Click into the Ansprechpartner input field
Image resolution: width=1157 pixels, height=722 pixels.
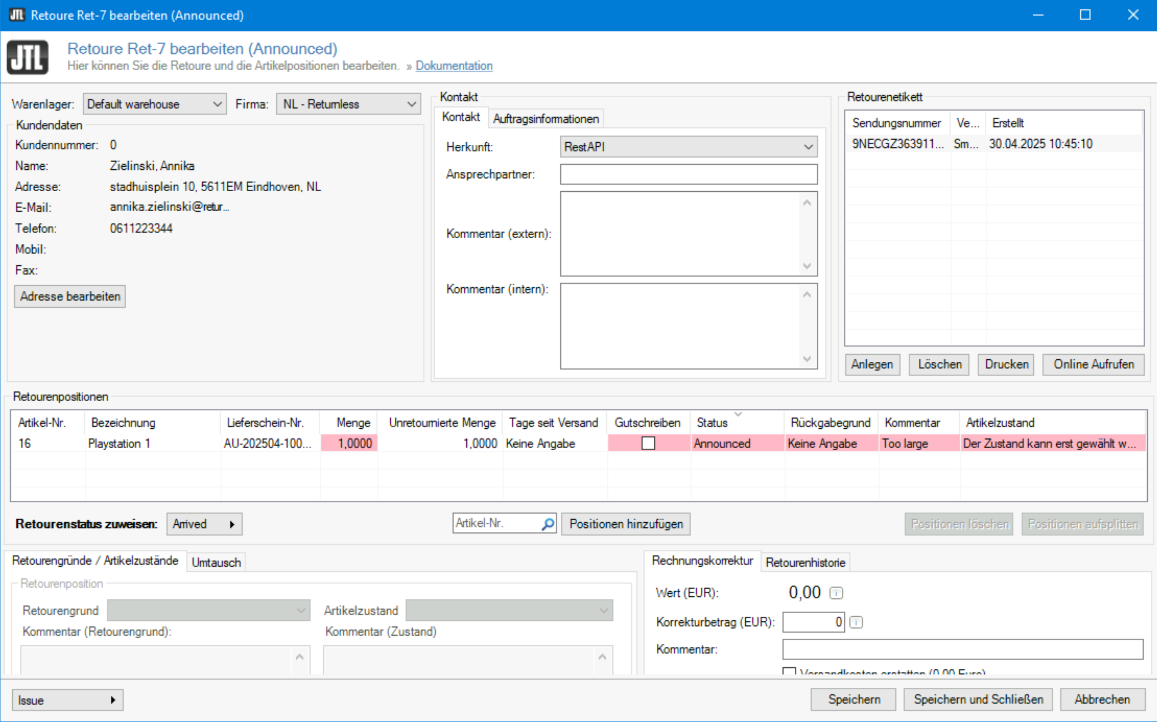(x=688, y=174)
